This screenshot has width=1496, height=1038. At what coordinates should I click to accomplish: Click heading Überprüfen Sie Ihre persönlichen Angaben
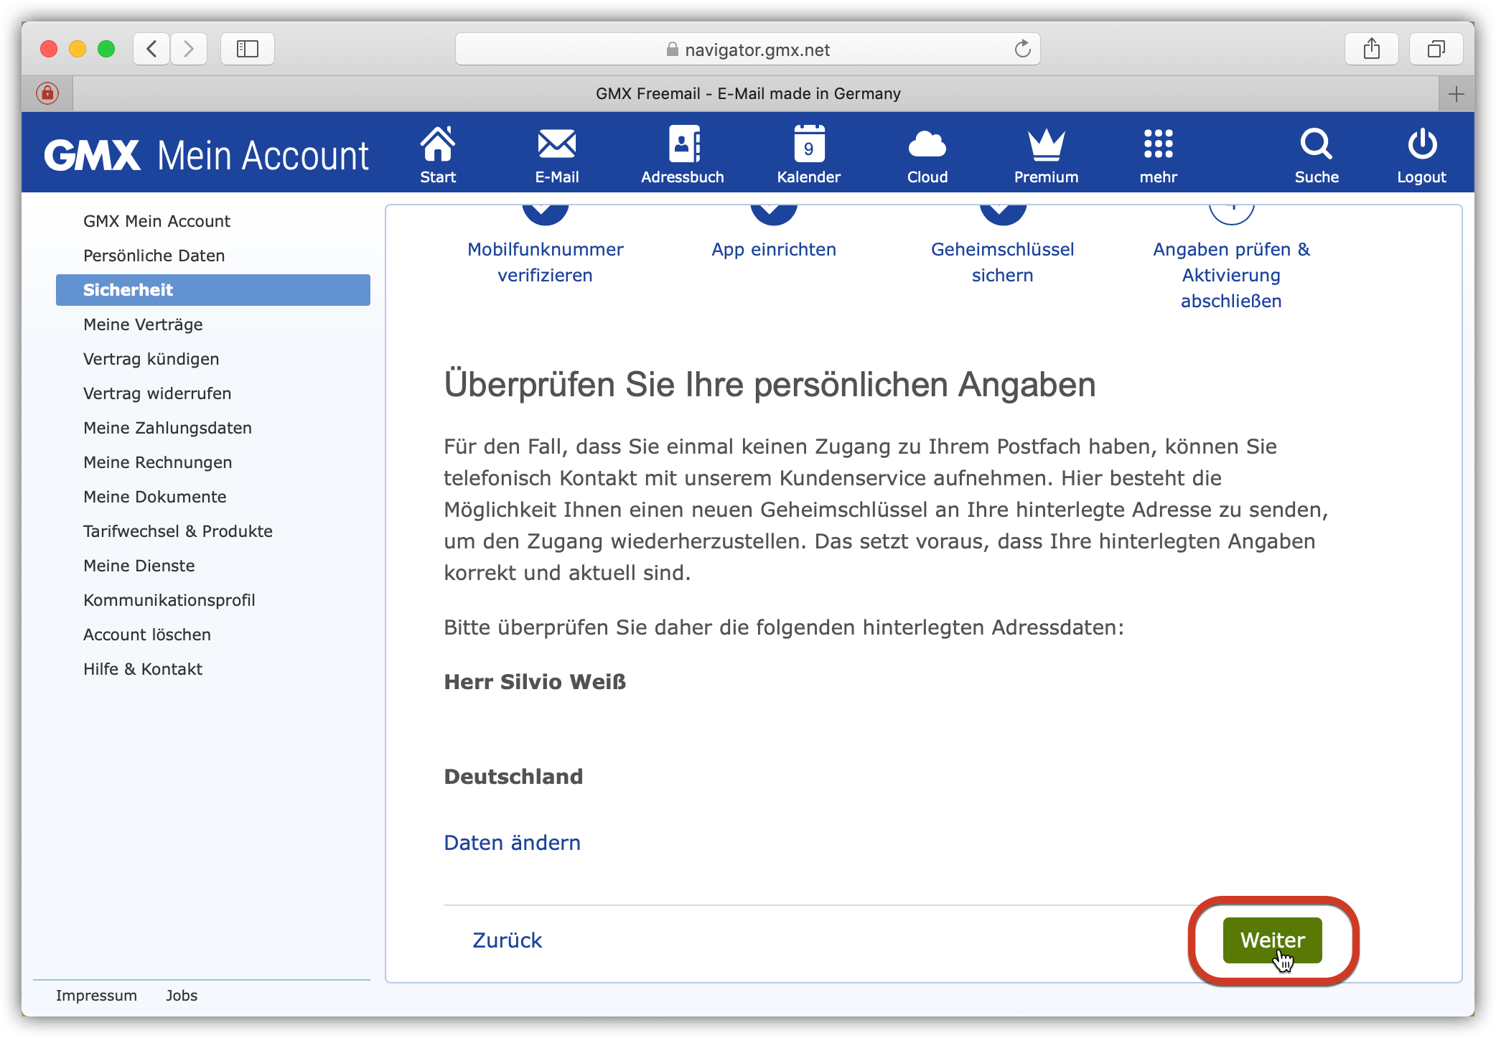(770, 385)
